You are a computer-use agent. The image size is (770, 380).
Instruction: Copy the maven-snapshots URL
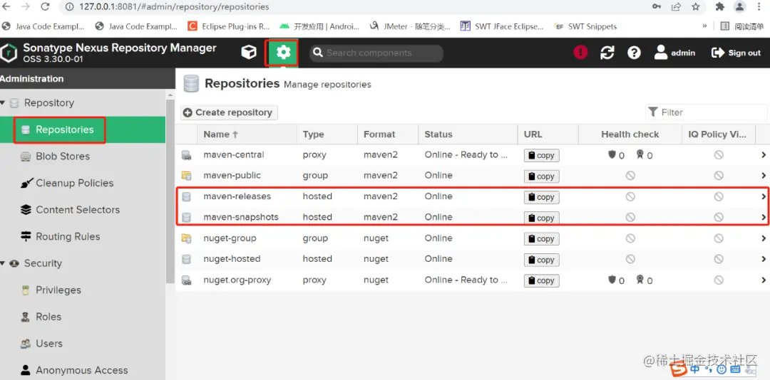tap(541, 218)
